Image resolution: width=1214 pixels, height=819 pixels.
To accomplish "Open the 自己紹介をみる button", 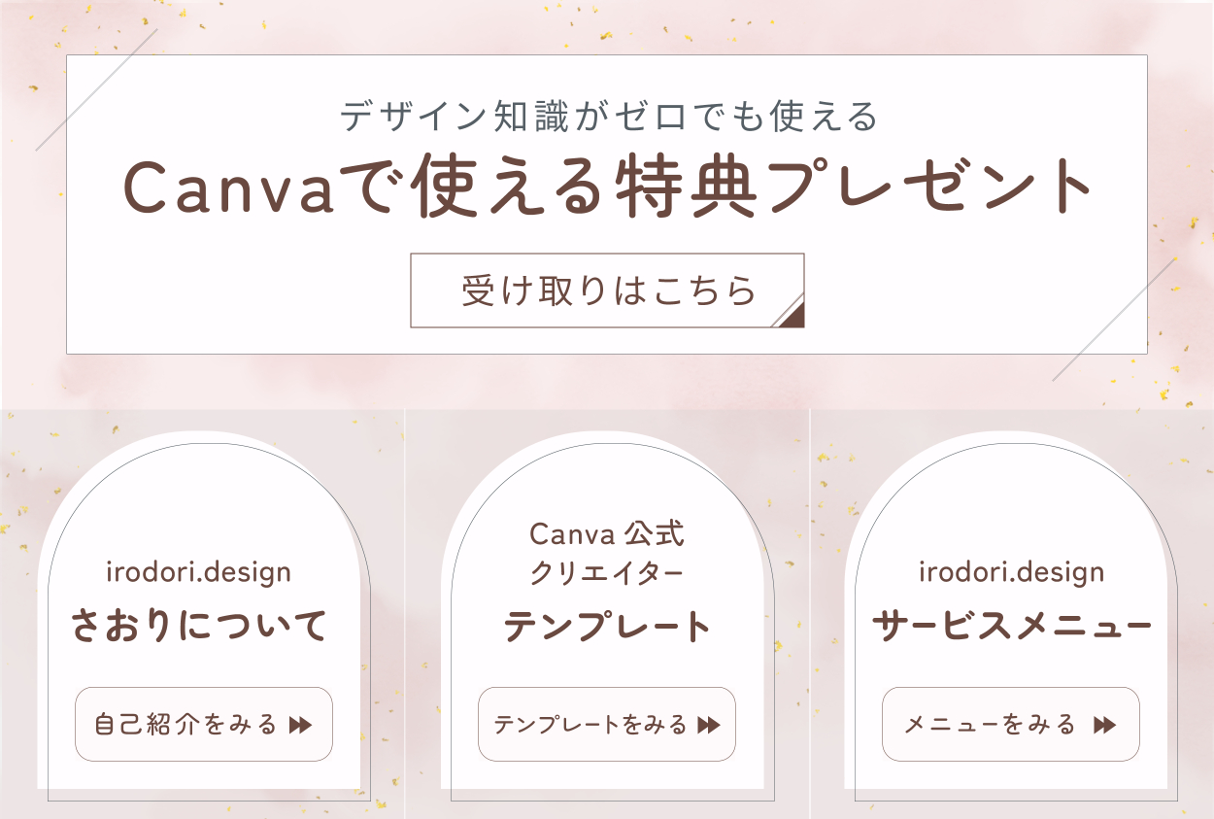I will click(203, 725).
